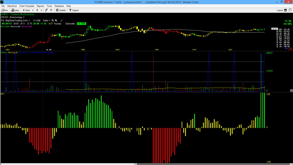Open the Back history dropdown arrow

click(x=33, y=10)
